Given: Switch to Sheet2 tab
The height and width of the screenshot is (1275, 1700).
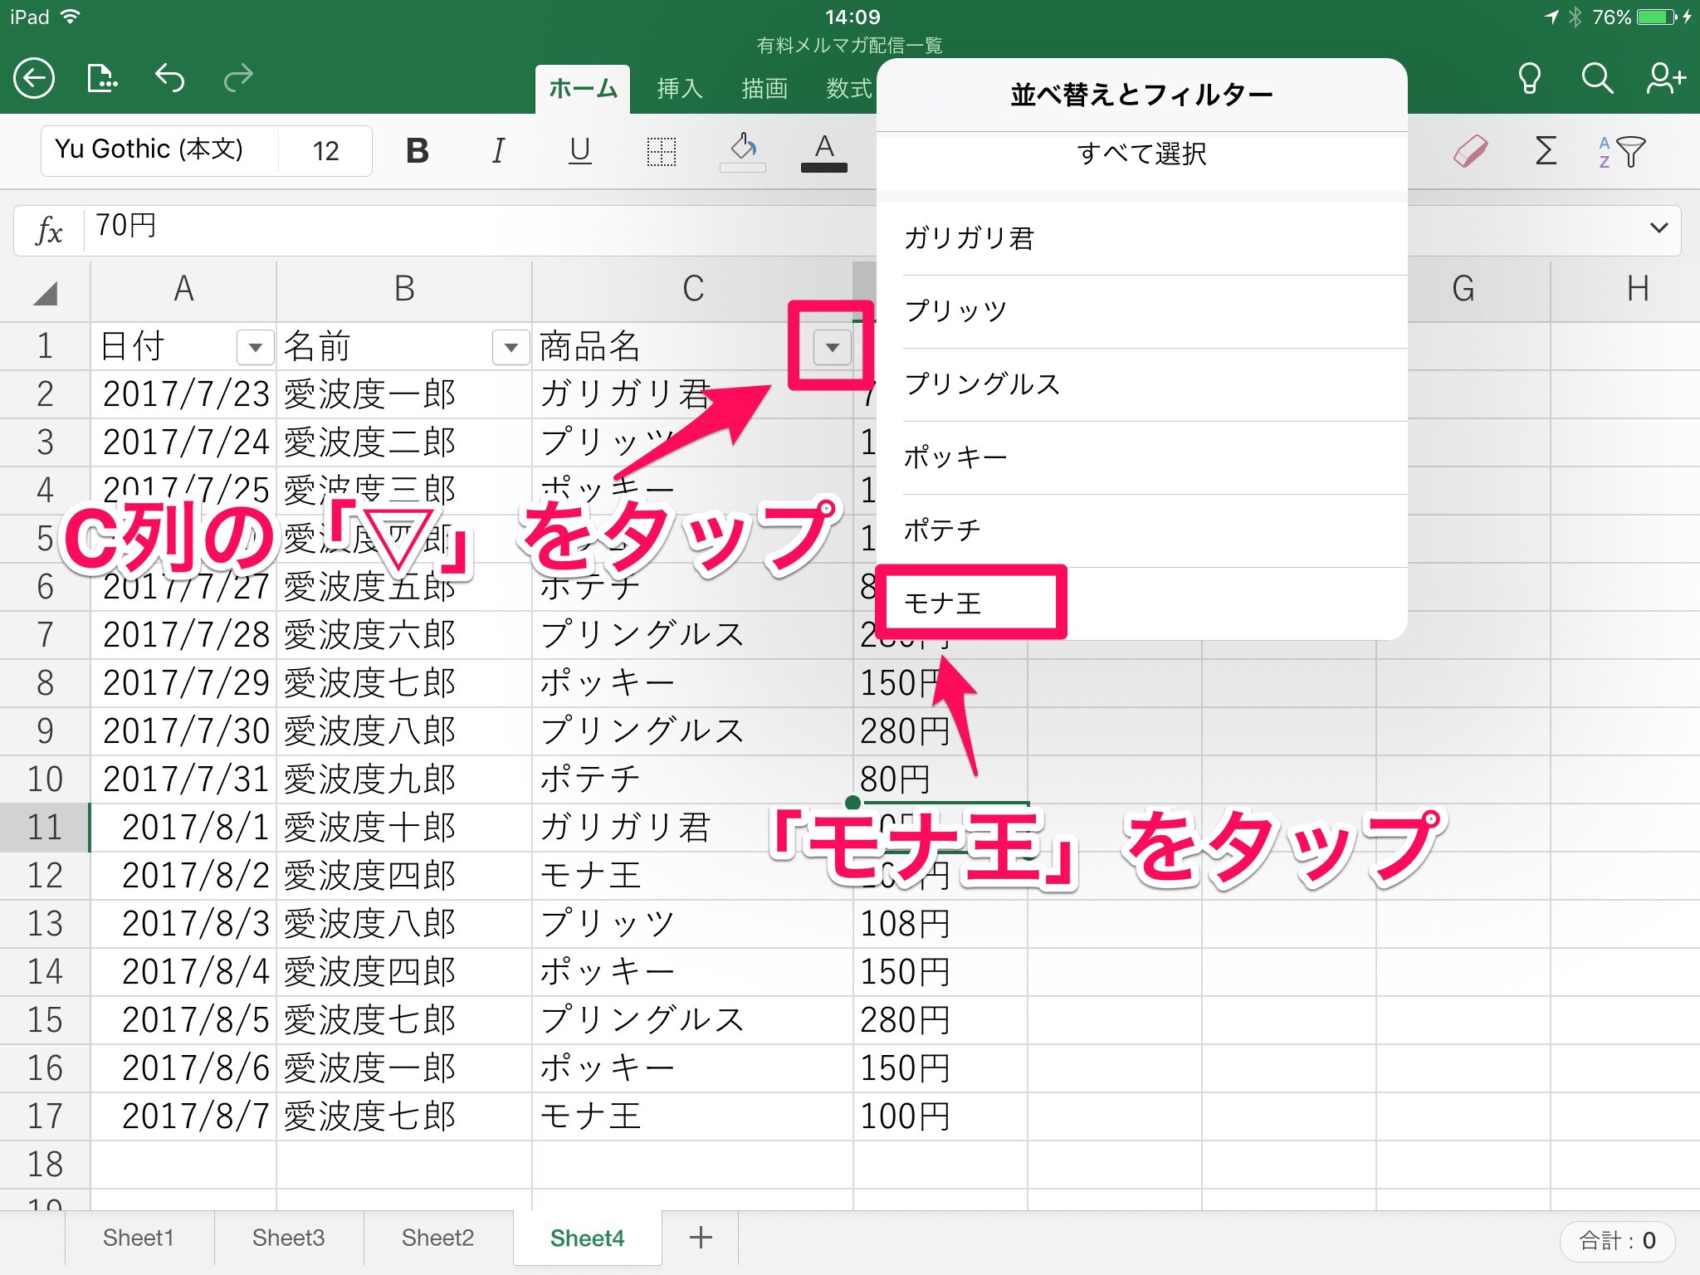Looking at the screenshot, I should point(437,1238).
